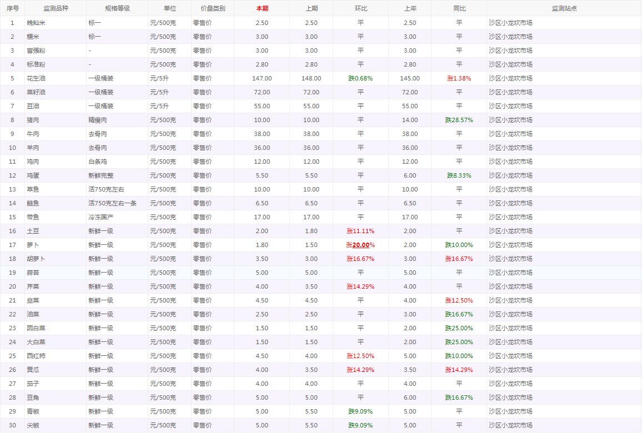This screenshot has width=642, height=433.
Task: Click the 本期 column header
Action: (262, 8)
